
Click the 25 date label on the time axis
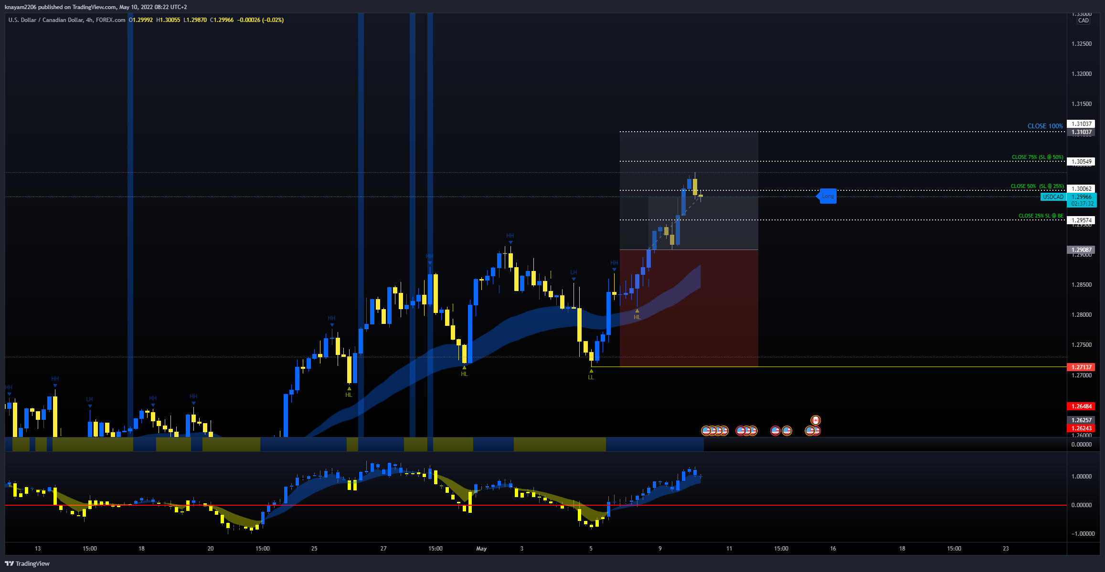point(314,549)
